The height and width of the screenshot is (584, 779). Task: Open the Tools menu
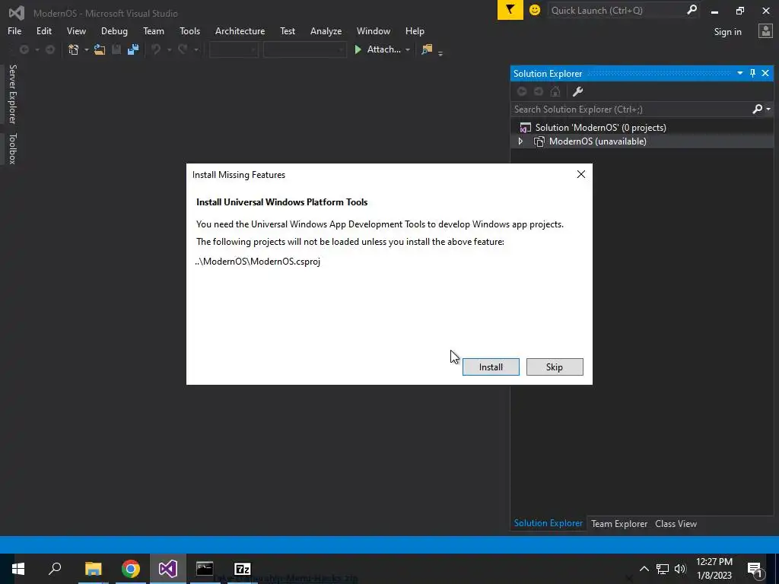[189, 30]
